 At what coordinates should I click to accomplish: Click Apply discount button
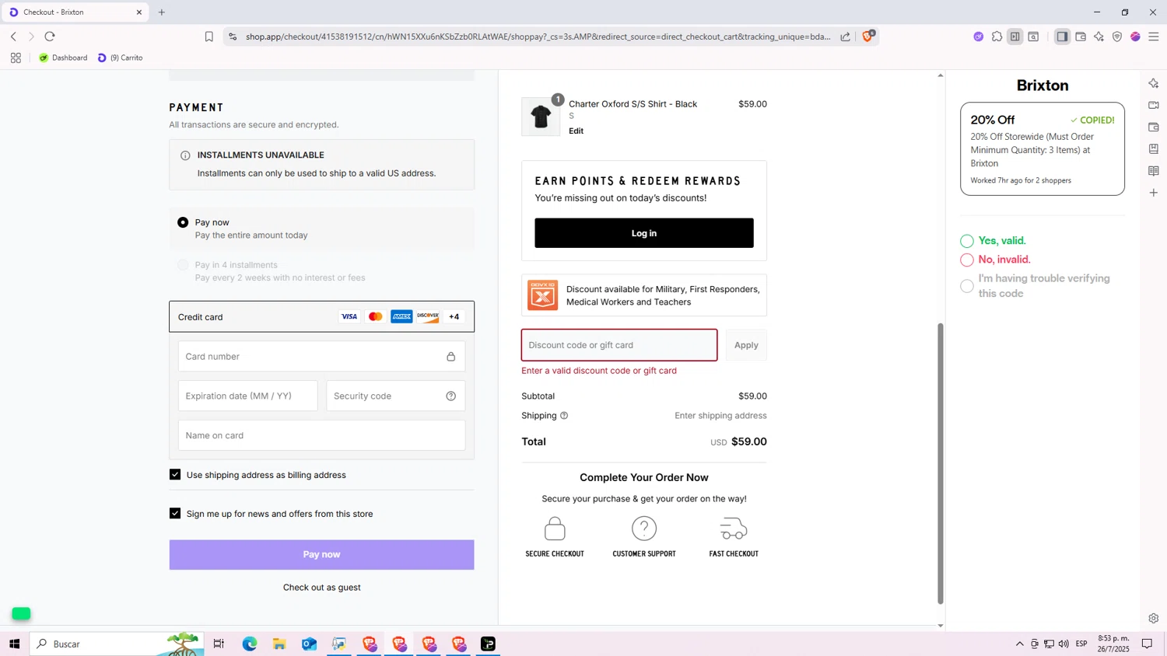point(746,345)
